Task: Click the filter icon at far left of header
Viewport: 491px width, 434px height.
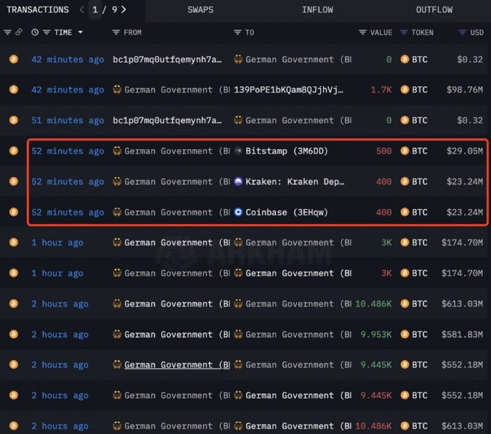Action: 8,33
